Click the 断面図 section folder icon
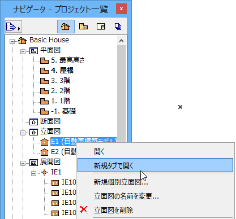Screen dimensions: 236x219 click(33, 122)
